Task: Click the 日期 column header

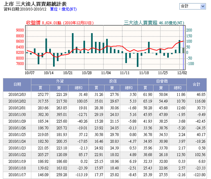Action: point(17,84)
